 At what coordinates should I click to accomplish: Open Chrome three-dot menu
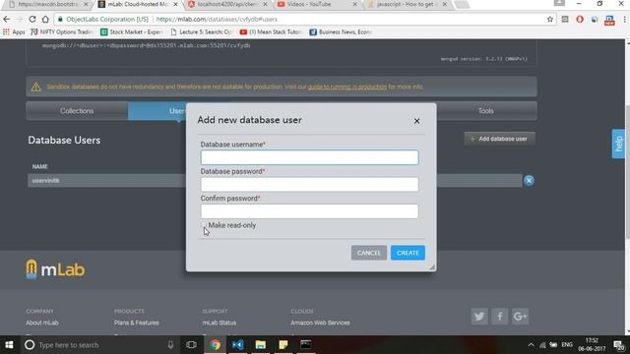[624, 19]
